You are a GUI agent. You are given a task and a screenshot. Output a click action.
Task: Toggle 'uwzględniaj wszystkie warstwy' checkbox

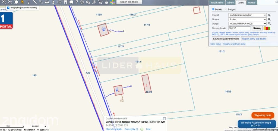(8, 8)
